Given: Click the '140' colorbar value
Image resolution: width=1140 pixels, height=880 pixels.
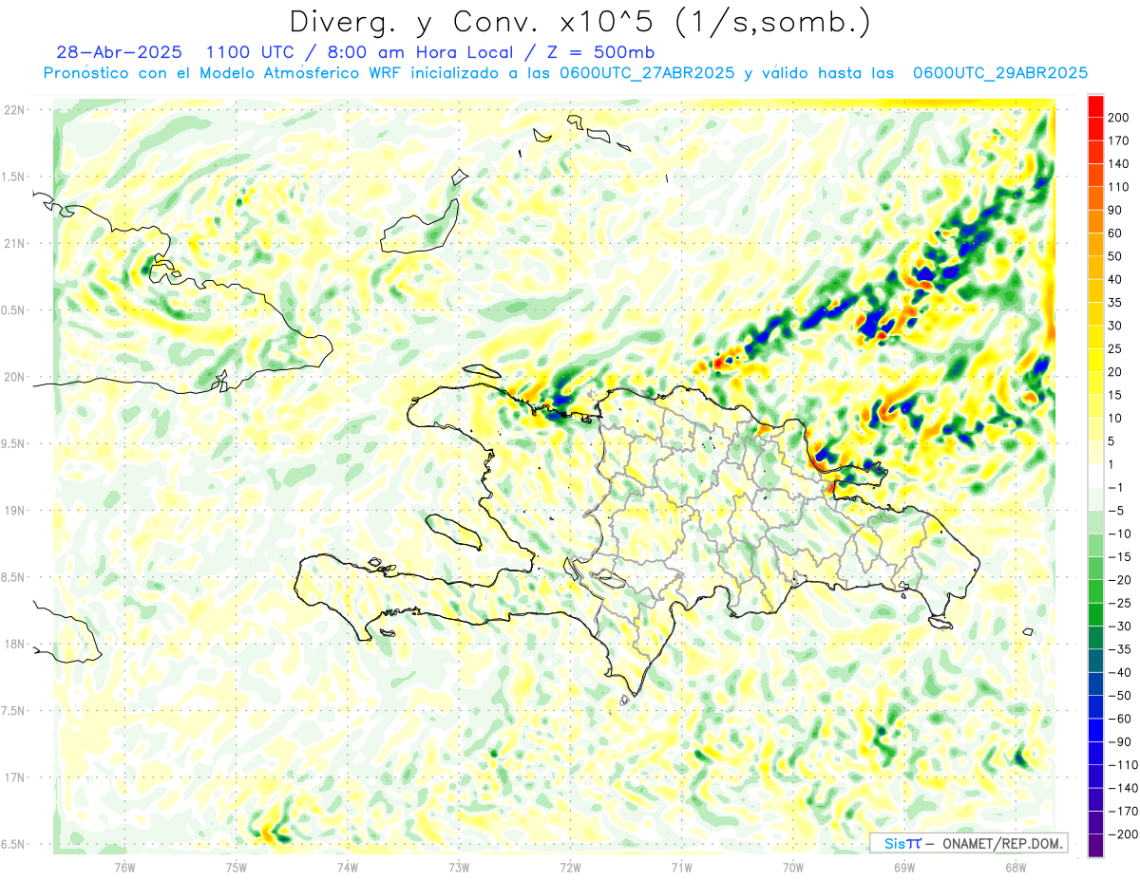Looking at the screenshot, I should (x=1119, y=163).
